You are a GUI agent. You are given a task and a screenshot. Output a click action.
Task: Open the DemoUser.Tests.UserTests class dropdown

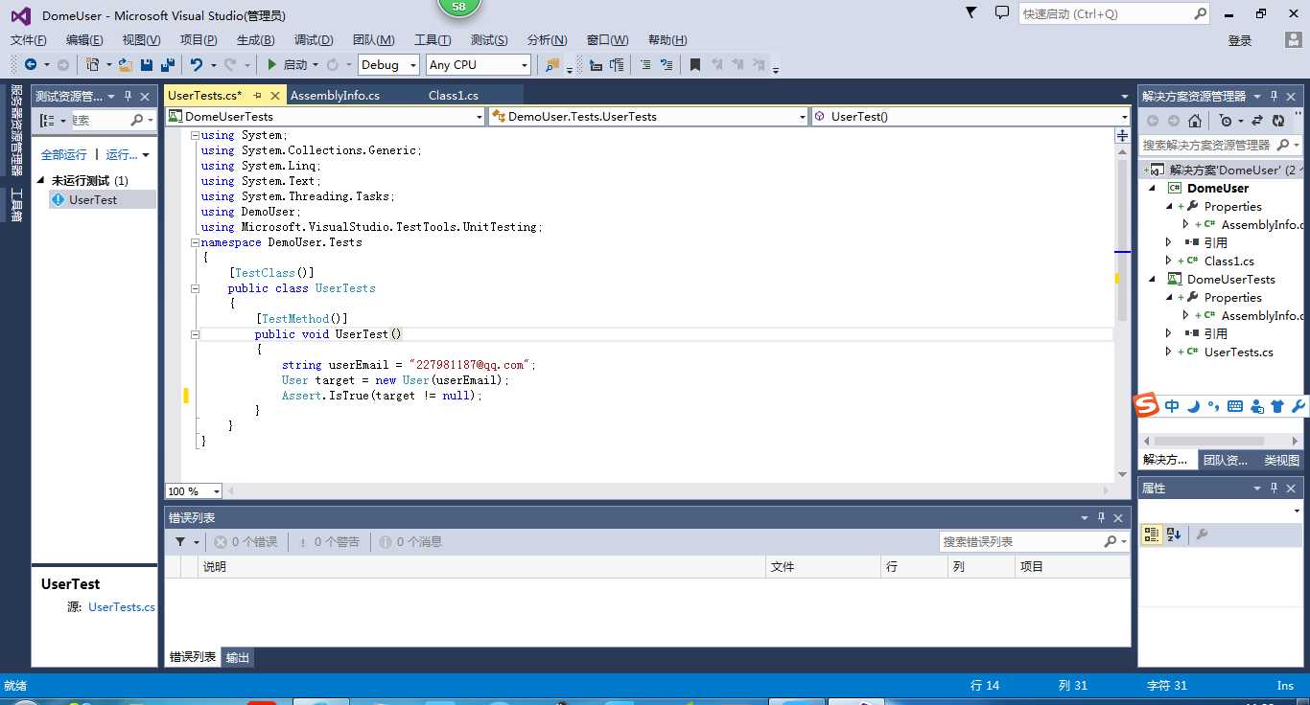pos(648,116)
